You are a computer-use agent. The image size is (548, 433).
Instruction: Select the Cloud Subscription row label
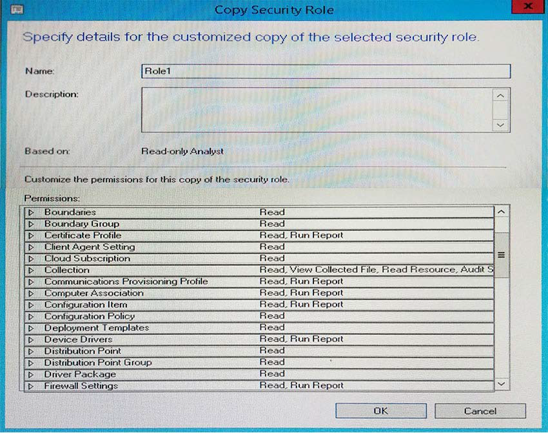pyautogui.click(x=87, y=258)
